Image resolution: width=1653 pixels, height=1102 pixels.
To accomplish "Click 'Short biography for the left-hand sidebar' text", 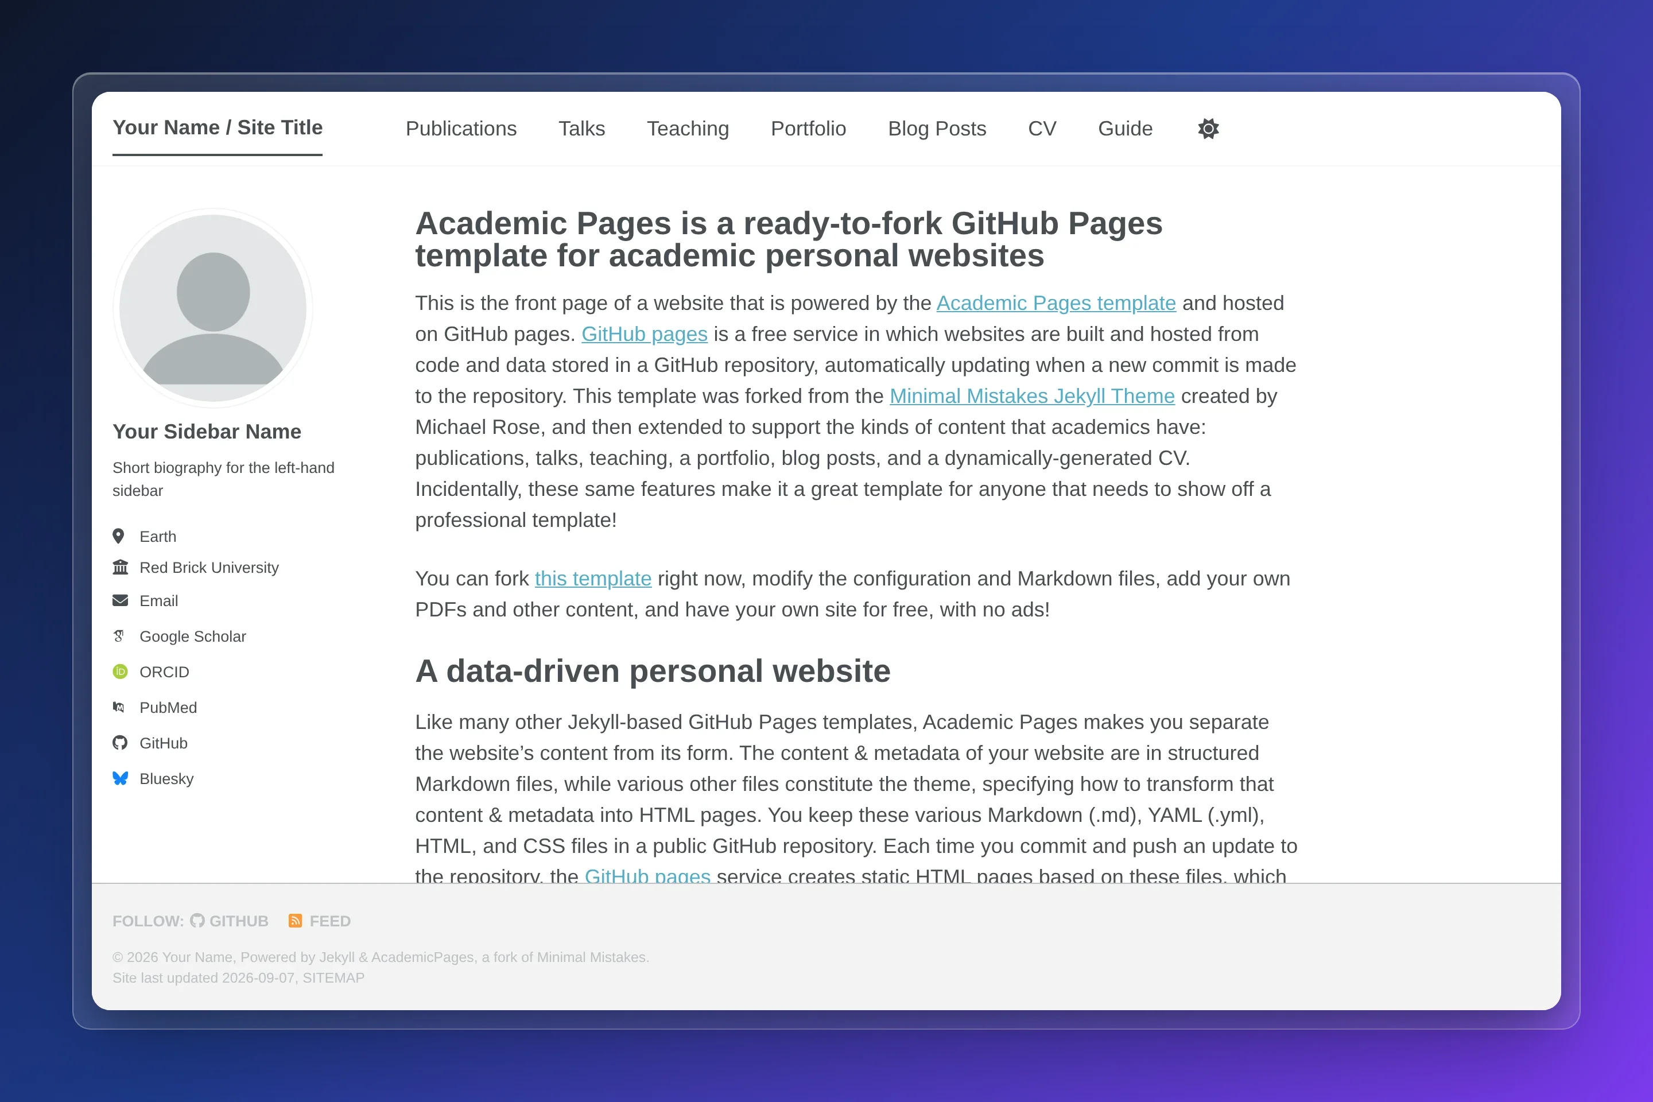I will tap(223, 479).
